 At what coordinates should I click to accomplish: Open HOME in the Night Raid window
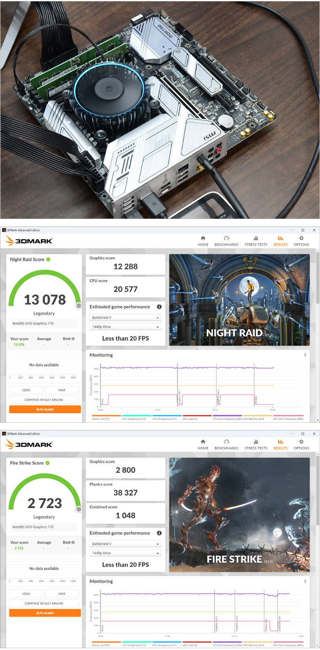click(203, 241)
